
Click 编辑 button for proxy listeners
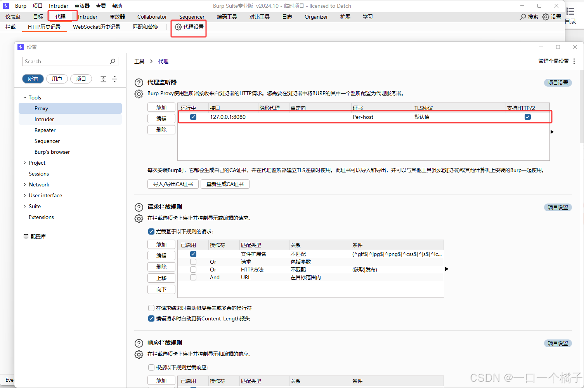pyautogui.click(x=161, y=118)
